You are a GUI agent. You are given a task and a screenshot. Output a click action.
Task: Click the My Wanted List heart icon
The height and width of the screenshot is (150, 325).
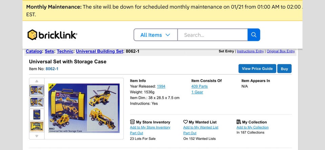(186, 122)
